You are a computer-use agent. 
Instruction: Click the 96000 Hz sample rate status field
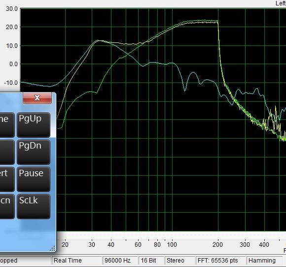(120, 261)
